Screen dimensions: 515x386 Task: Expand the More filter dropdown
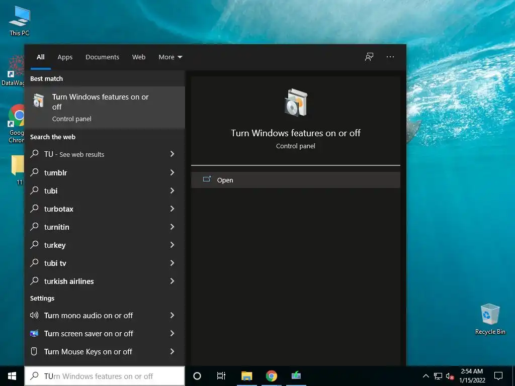170,57
